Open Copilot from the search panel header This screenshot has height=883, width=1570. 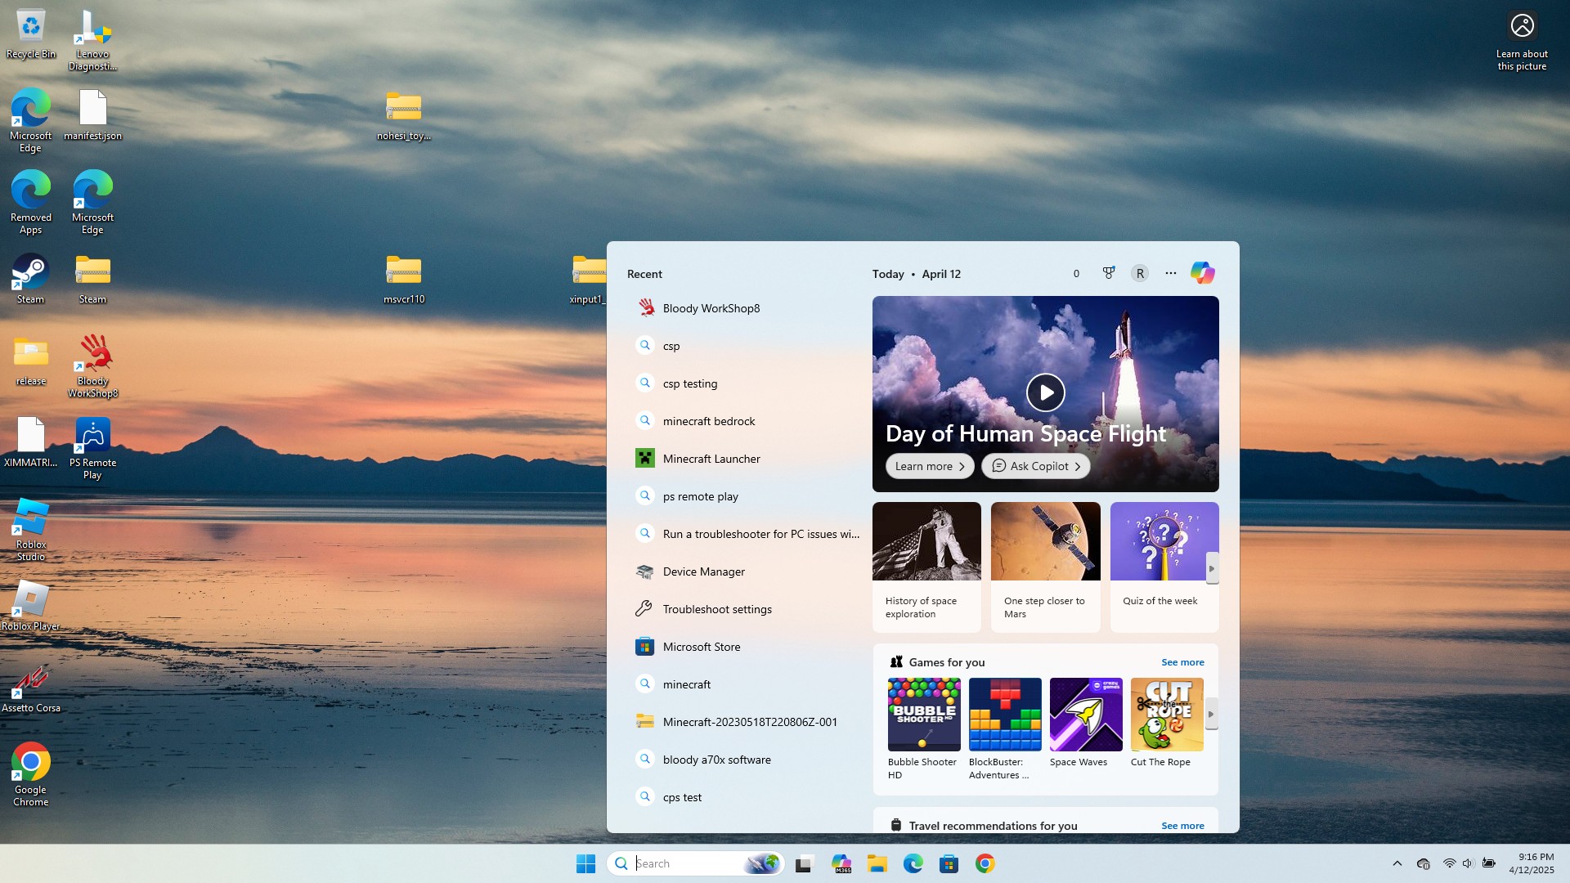pos(1202,273)
